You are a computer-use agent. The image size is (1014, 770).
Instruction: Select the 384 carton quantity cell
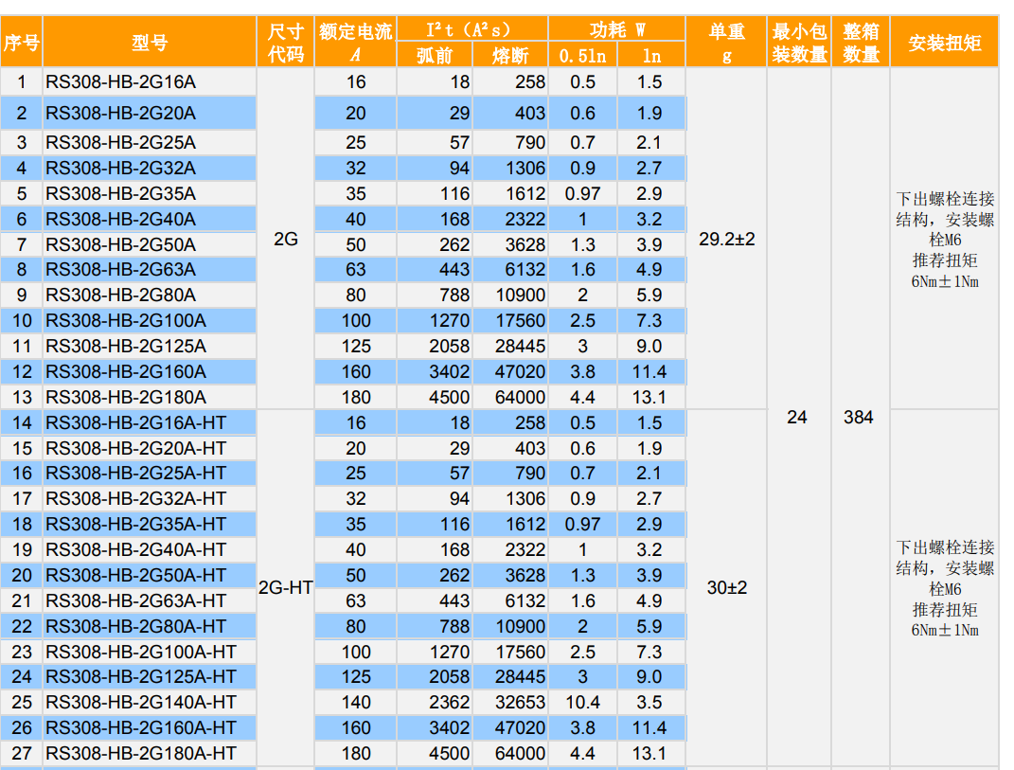[859, 418]
